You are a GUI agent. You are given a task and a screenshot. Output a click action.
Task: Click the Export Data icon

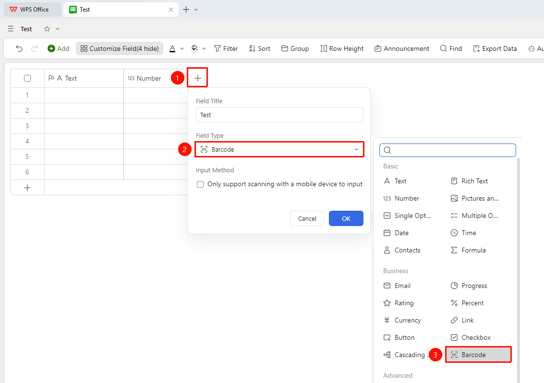[x=476, y=48]
